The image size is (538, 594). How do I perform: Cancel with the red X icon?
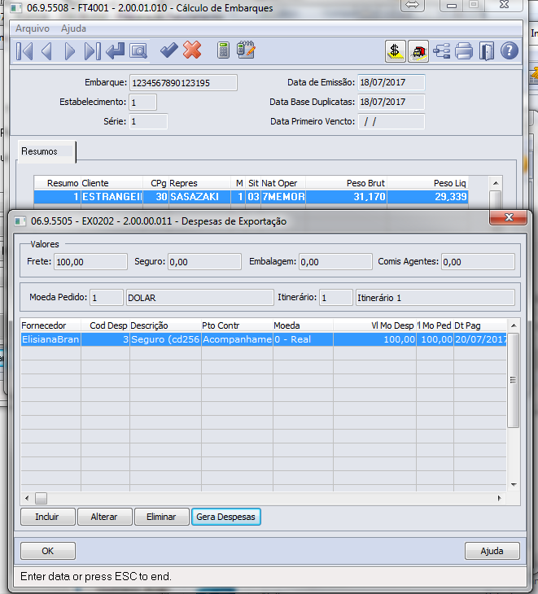(x=192, y=50)
